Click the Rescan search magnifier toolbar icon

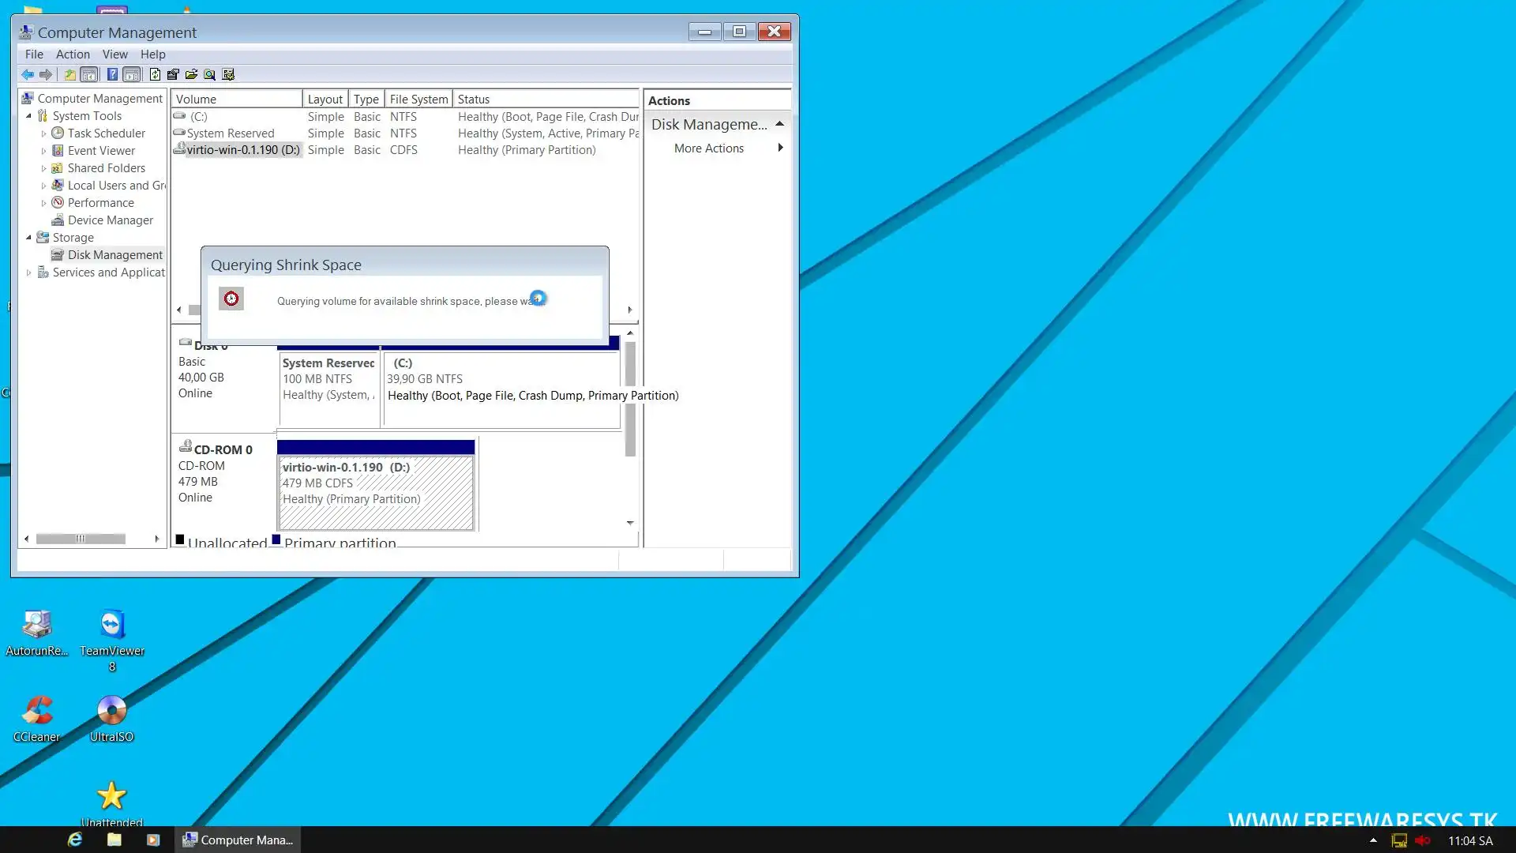(209, 74)
